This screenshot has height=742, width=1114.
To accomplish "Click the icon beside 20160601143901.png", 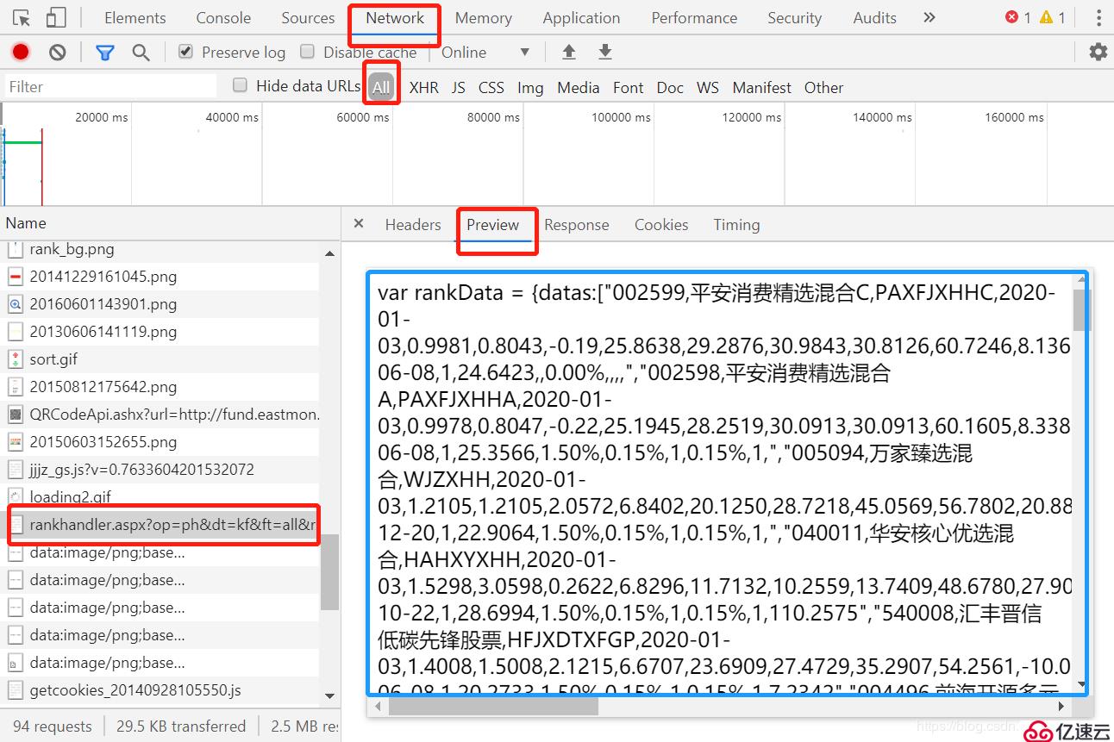I will (x=15, y=304).
